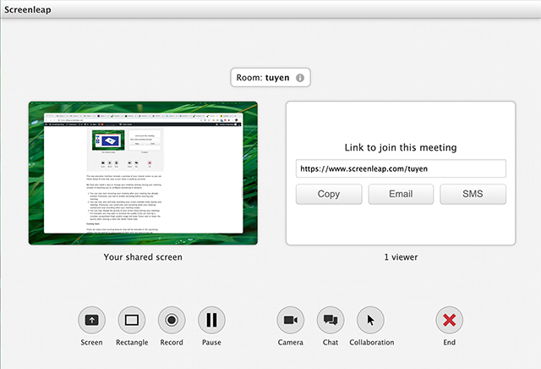Choose the Rectangle region share icon
Image resolution: width=541 pixels, height=369 pixels.
(x=131, y=320)
